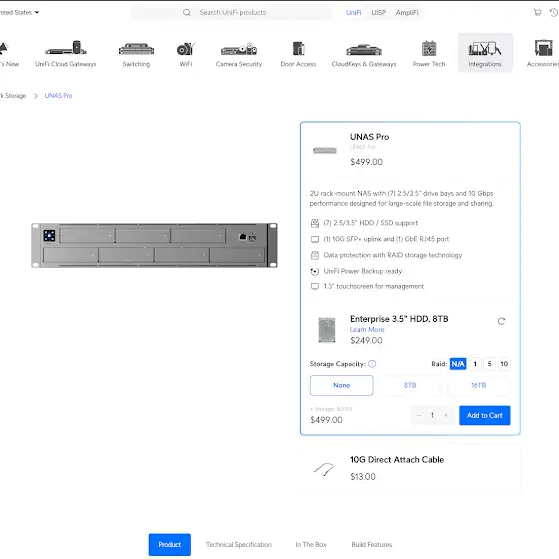Click the Enterprise HDD 8TB thumbnail
The height and width of the screenshot is (559, 559).
(x=327, y=330)
